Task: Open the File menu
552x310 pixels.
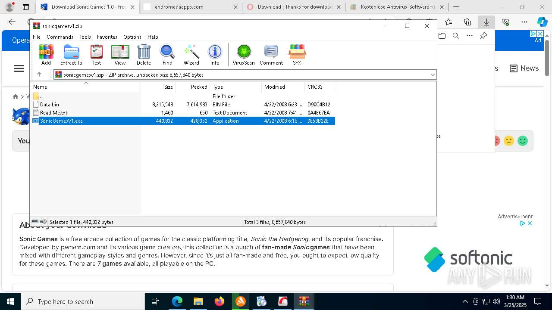Action: [x=37, y=37]
